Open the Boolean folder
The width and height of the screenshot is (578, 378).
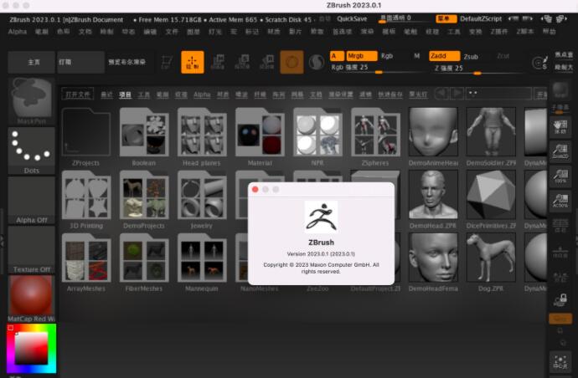coord(144,136)
